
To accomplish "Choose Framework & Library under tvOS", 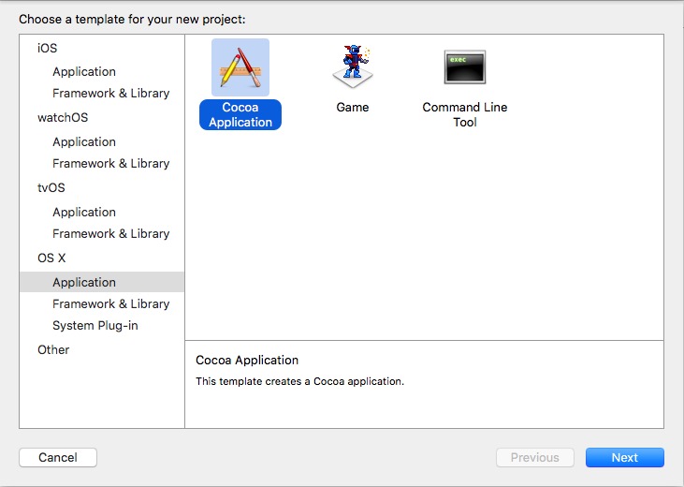I will [x=110, y=234].
